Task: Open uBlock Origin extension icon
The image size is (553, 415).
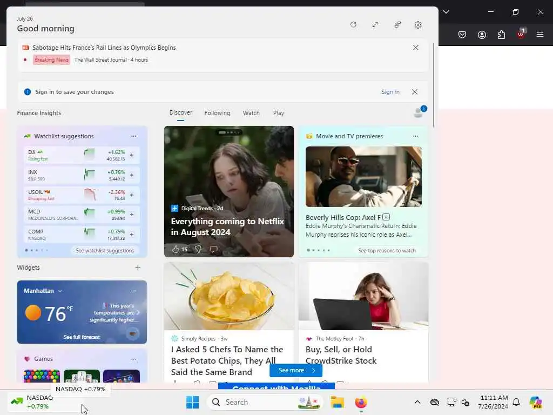Action: tap(521, 34)
